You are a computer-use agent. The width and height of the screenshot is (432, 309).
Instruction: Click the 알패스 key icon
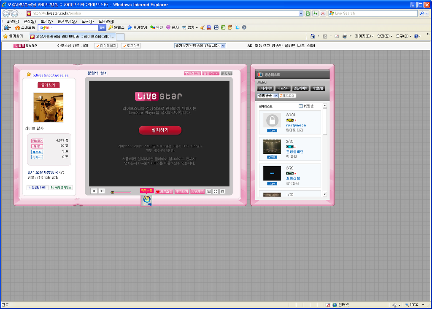coord(116,27)
